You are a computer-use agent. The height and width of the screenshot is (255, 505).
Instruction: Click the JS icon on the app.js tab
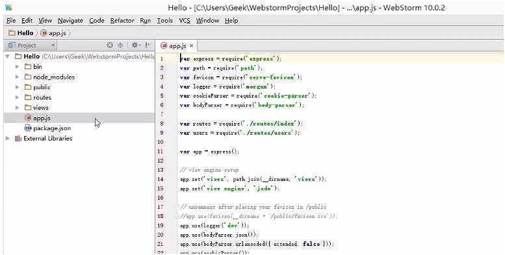164,46
